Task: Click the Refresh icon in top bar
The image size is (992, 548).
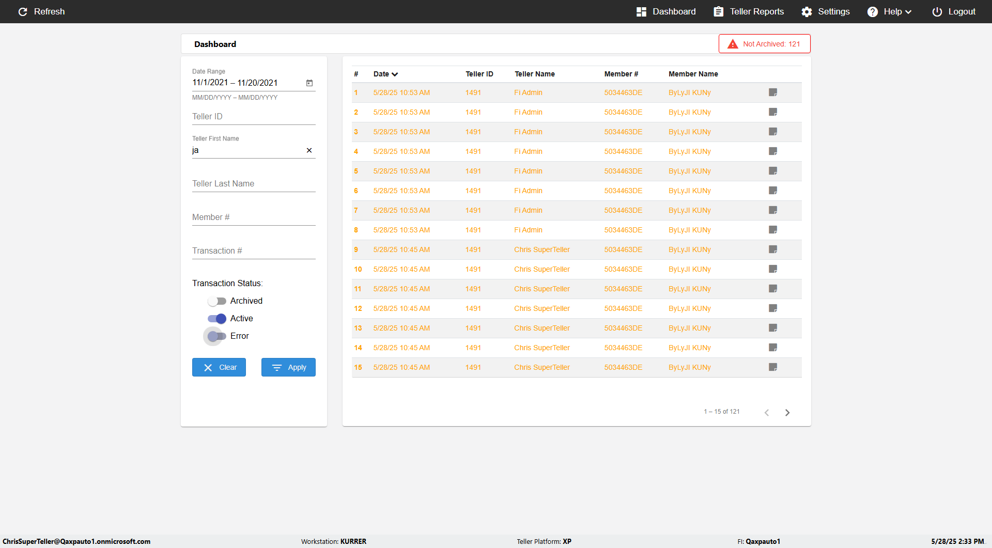Action: [x=23, y=11]
